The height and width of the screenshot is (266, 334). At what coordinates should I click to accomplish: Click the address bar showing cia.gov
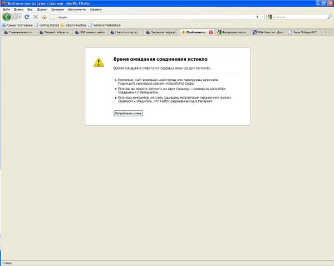(x=154, y=17)
